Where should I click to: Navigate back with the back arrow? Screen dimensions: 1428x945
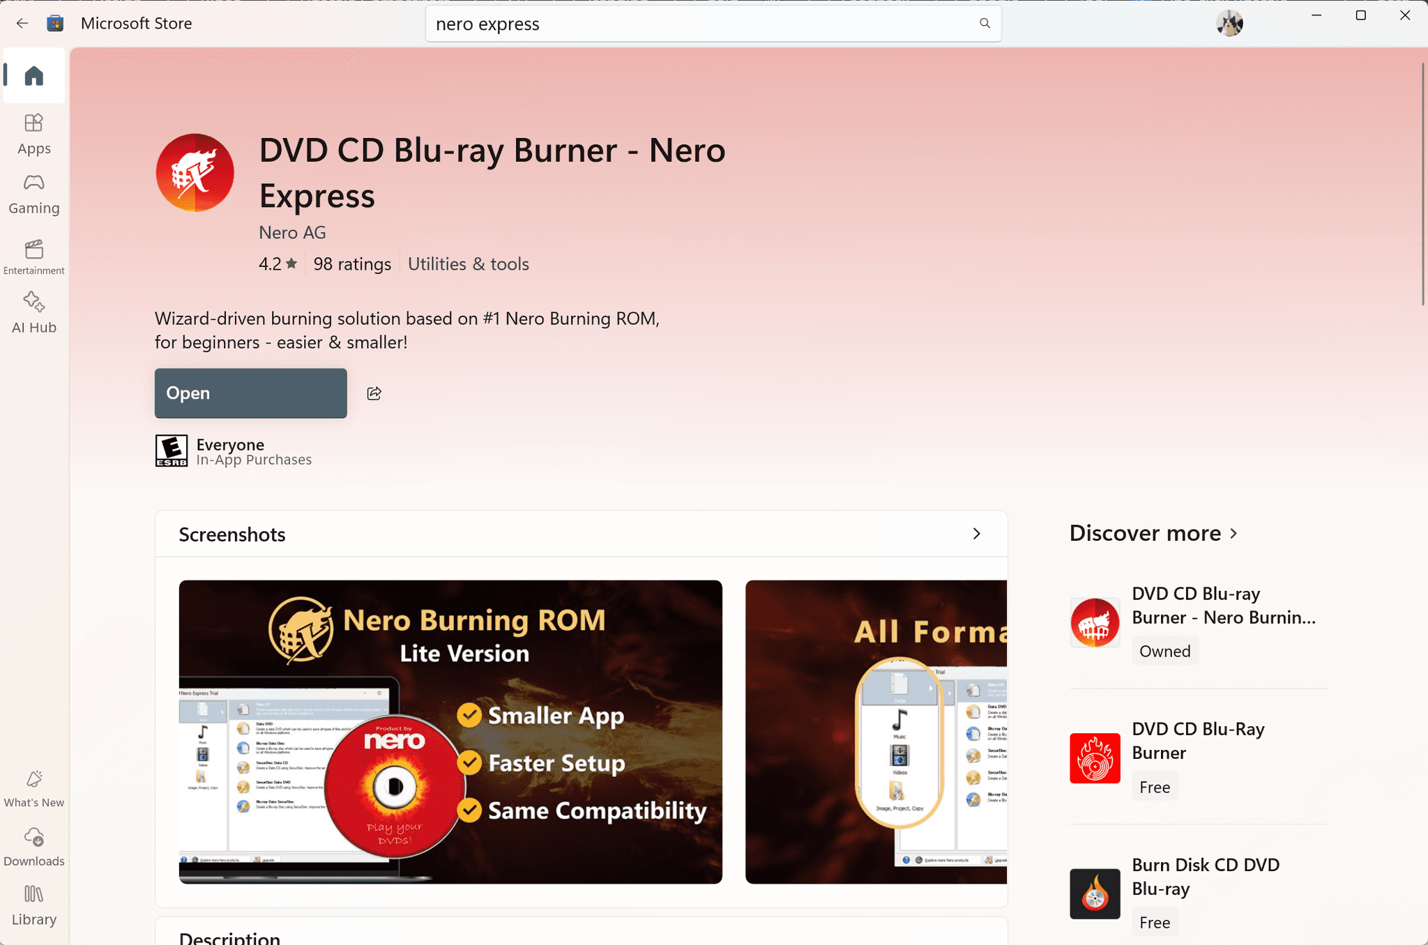(x=22, y=23)
